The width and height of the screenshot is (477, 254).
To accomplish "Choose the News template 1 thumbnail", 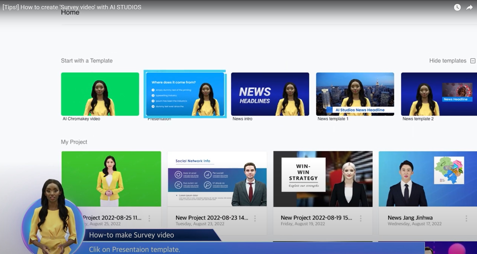I will [355, 94].
